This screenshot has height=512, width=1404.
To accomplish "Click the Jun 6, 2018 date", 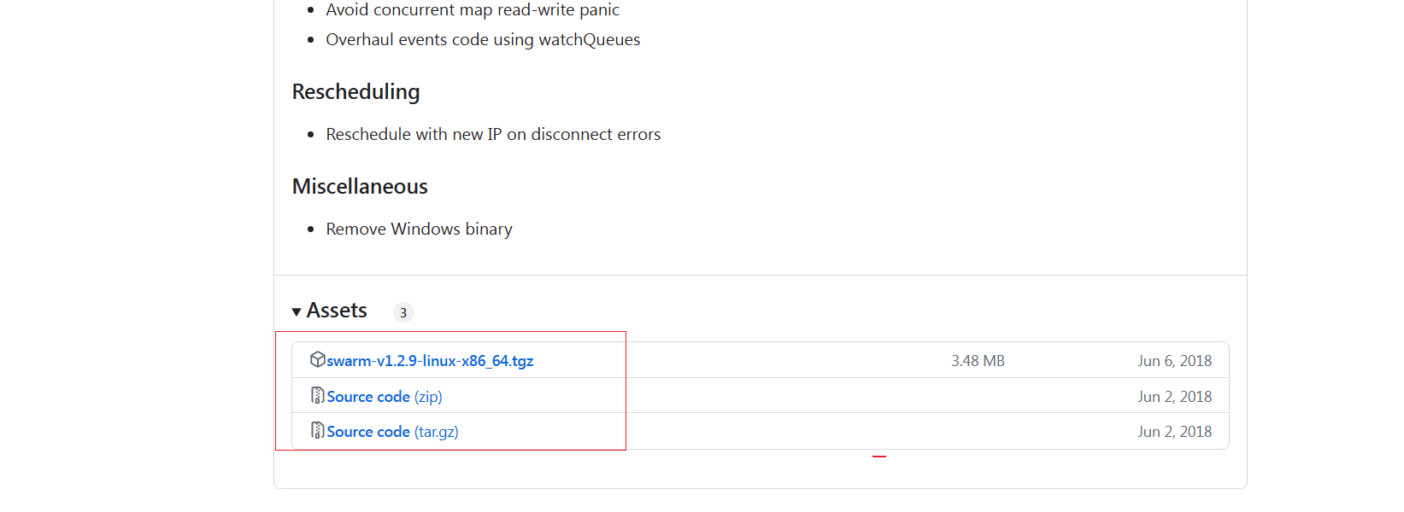I will (x=1174, y=361).
